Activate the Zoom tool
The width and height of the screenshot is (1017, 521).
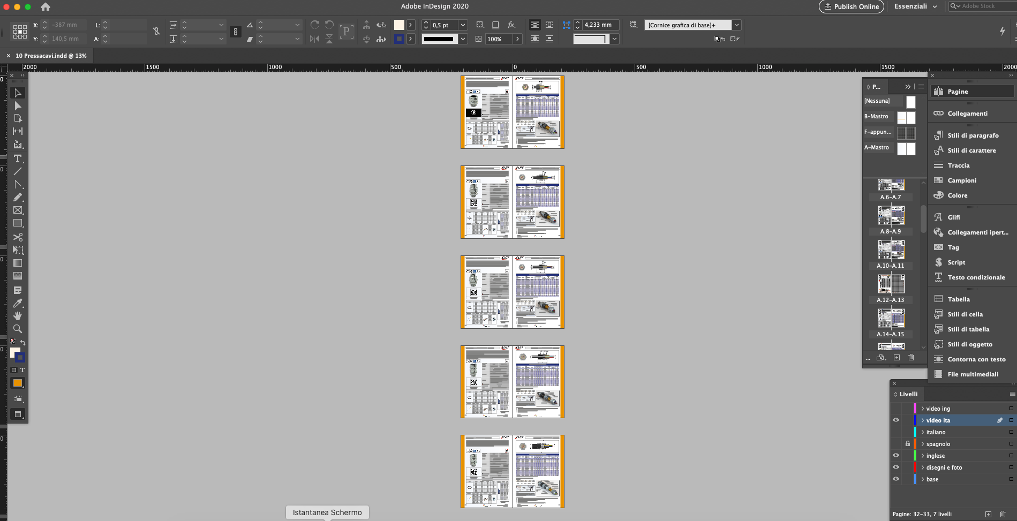click(x=18, y=329)
